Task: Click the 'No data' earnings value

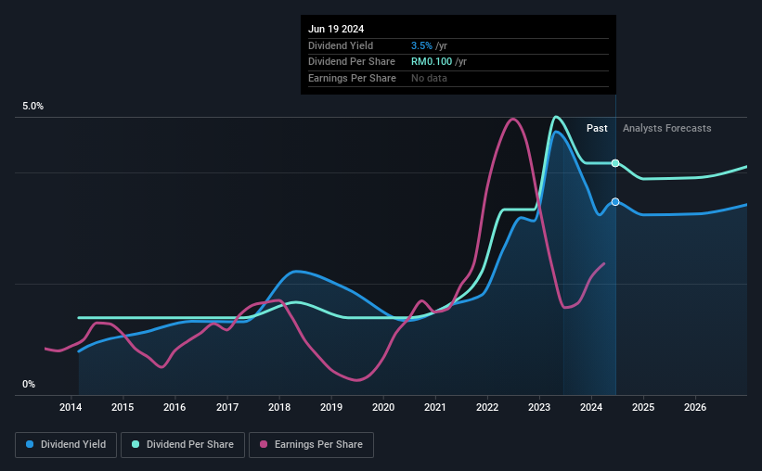Action: (429, 78)
